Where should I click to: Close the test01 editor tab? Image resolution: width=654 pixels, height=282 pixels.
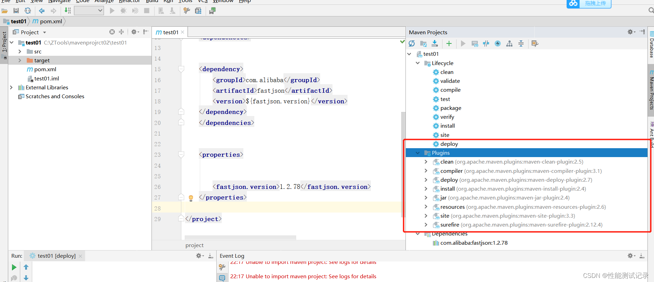[x=183, y=32]
